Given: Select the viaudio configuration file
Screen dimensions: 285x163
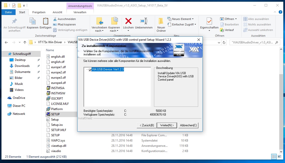Looking at the screenshot, I should coord(56,151).
